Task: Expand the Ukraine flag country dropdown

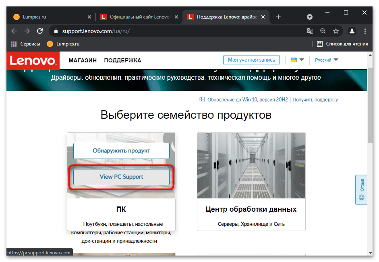Action: (x=297, y=60)
